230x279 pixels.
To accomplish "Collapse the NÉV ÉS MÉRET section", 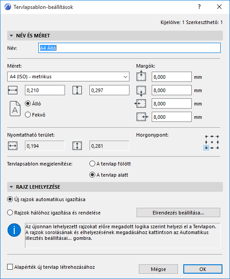I will click(12, 36).
